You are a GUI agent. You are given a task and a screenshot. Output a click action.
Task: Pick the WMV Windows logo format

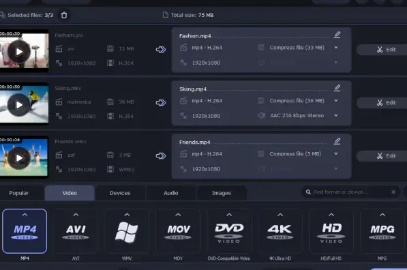click(127, 231)
